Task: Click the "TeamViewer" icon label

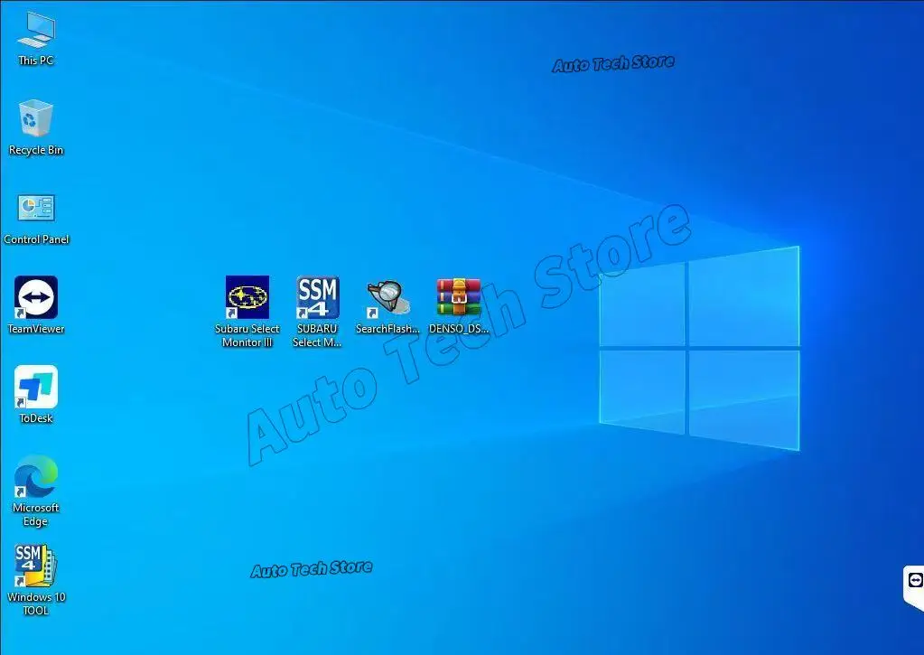Action: pyautogui.click(x=36, y=329)
